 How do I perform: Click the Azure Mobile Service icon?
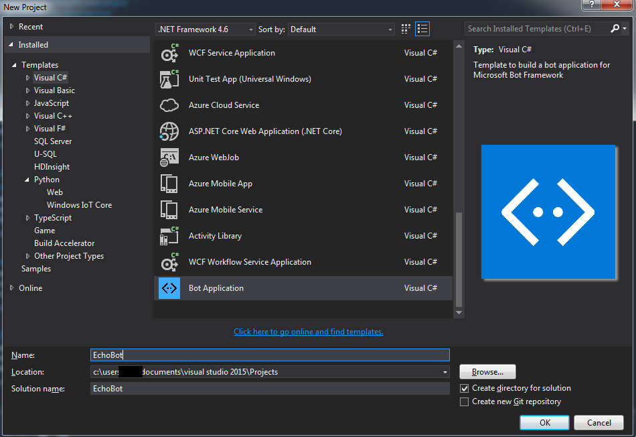[169, 210]
